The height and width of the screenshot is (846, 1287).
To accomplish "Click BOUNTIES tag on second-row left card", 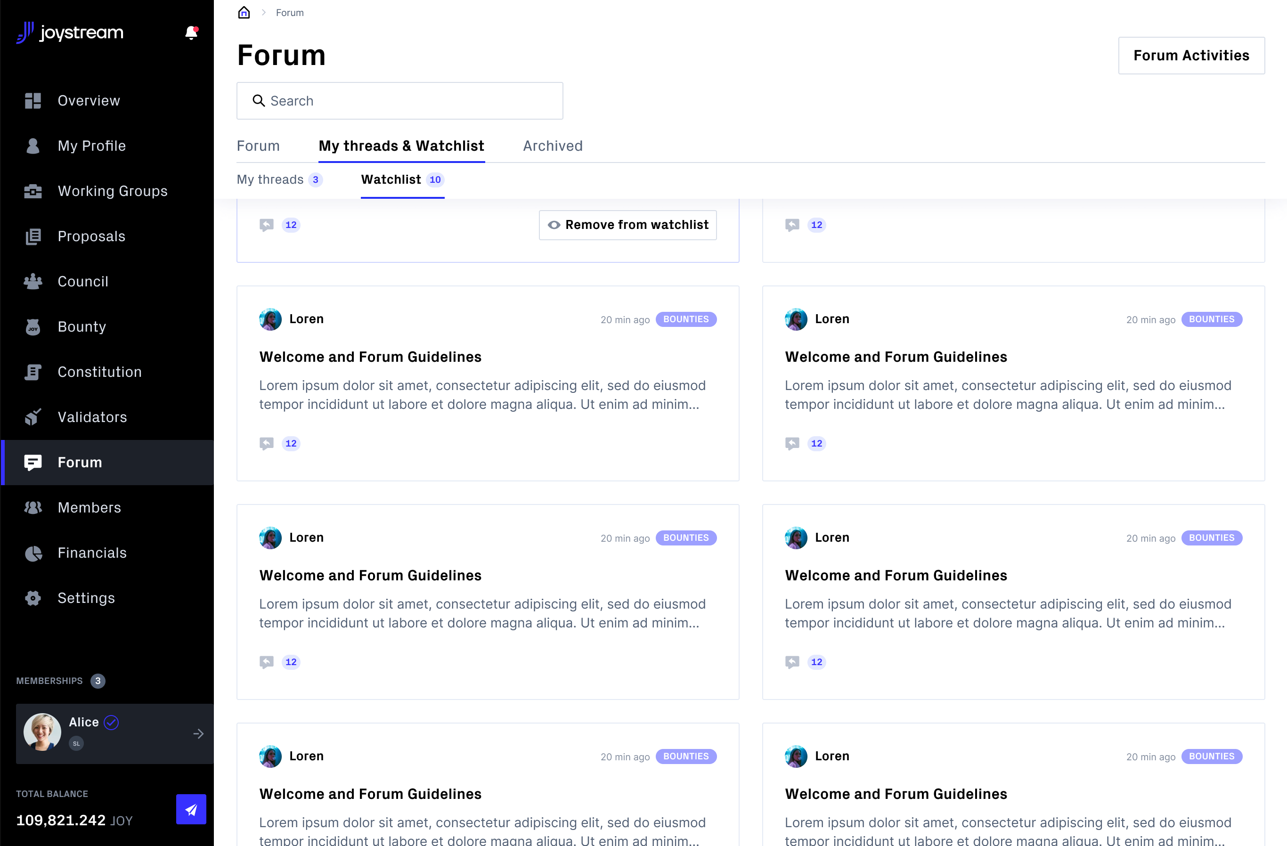I will pos(686,319).
